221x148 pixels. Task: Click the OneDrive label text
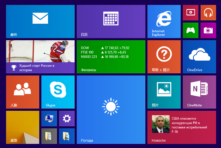point(195,70)
